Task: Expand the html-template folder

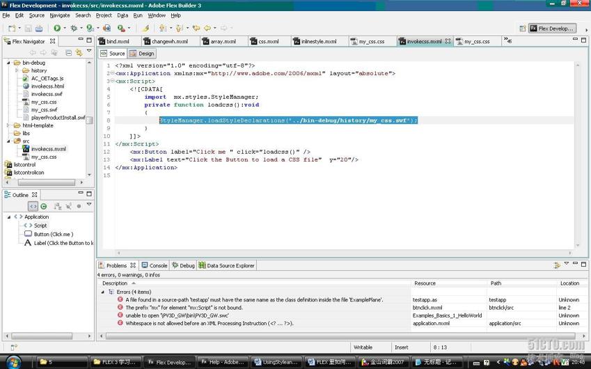Action: 9,125
